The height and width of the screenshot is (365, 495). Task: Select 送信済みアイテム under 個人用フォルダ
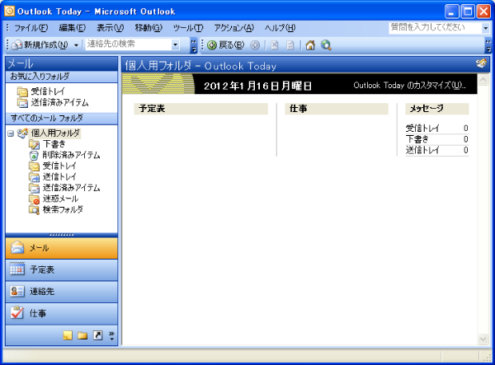point(71,188)
